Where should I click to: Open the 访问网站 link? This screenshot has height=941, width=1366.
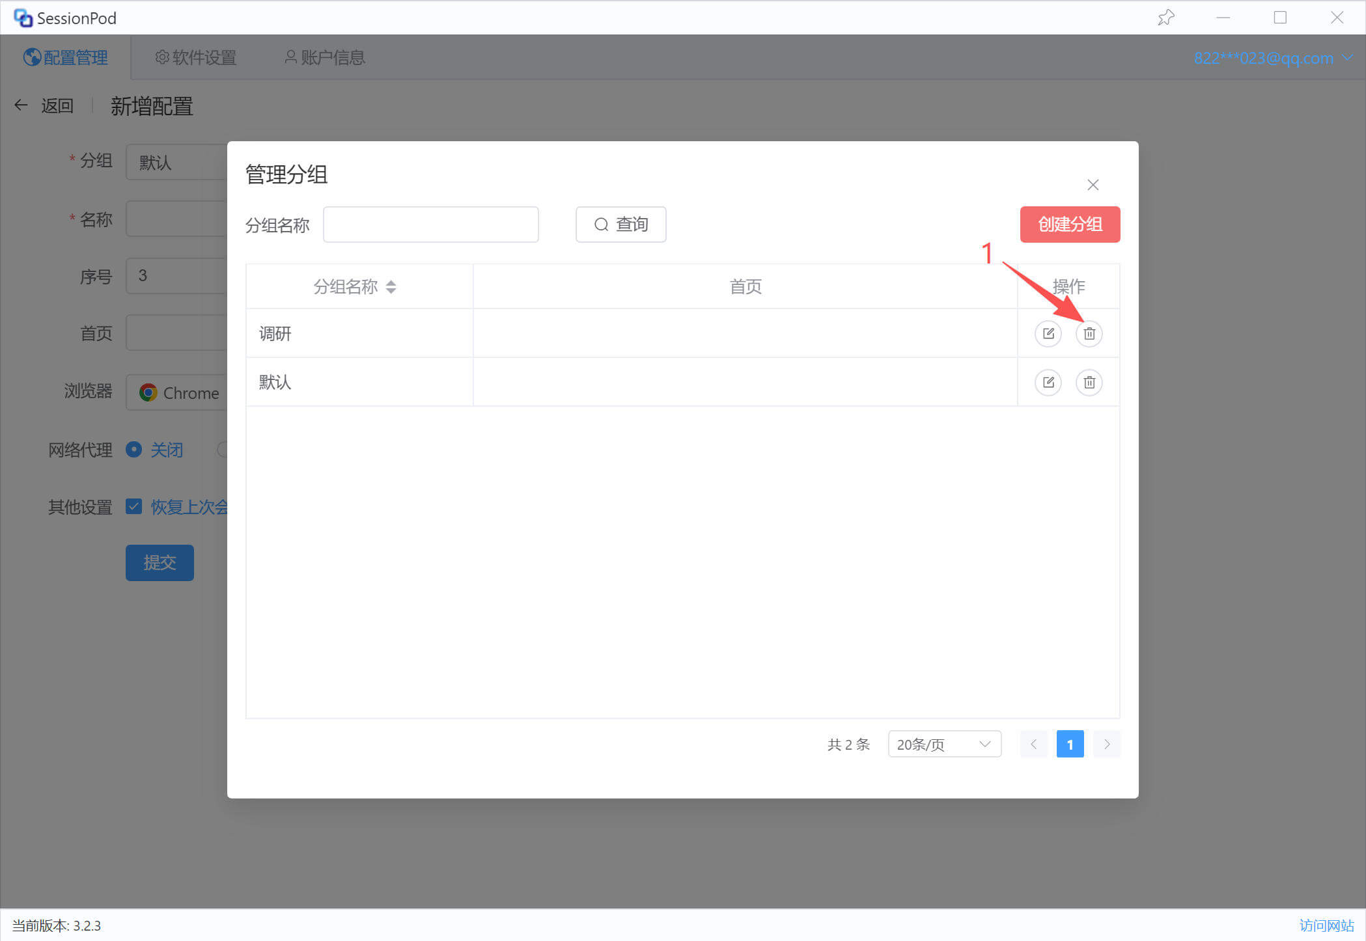(x=1326, y=925)
